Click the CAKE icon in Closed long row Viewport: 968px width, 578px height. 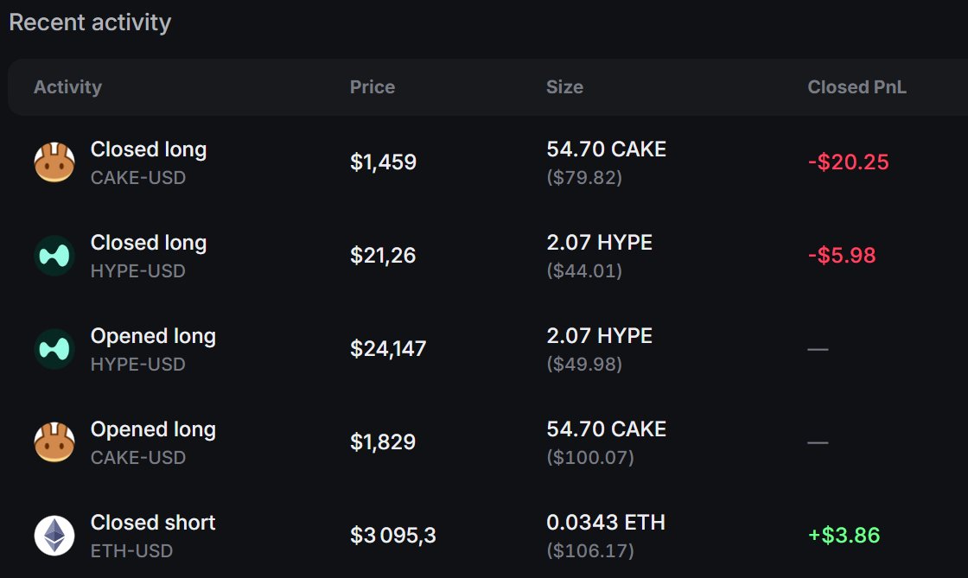[x=54, y=162]
